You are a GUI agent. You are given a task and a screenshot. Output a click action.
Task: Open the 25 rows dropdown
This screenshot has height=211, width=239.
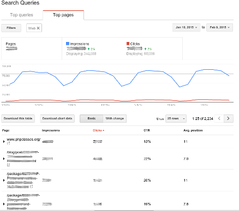click(176, 118)
